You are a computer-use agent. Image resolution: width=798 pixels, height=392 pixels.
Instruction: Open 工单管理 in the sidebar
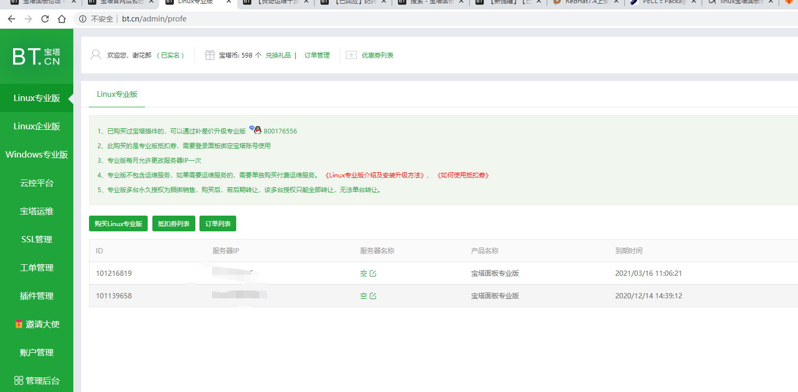(x=37, y=267)
